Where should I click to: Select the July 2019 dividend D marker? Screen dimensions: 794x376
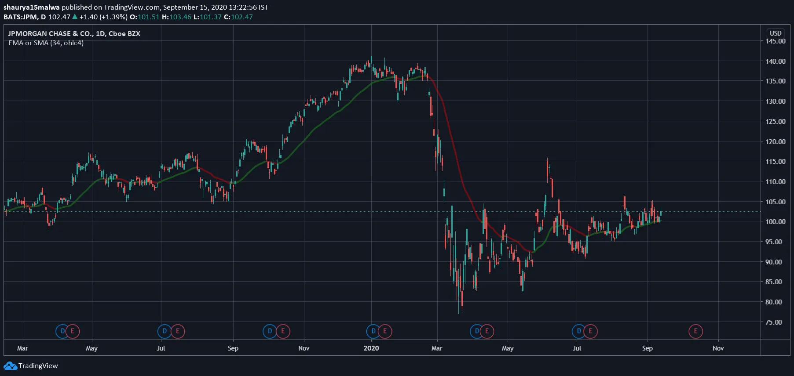click(x=165, y=331)
